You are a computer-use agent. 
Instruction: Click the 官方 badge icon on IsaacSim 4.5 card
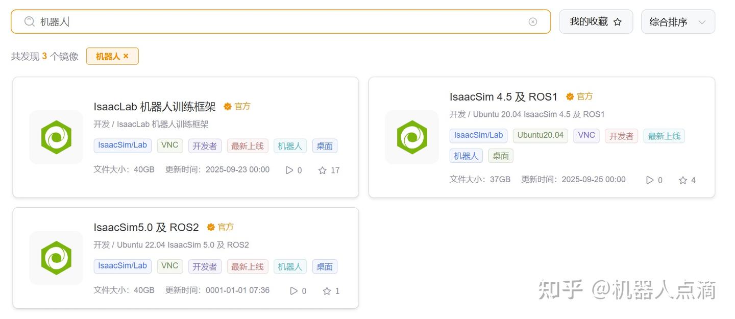(x=570, y=96)
